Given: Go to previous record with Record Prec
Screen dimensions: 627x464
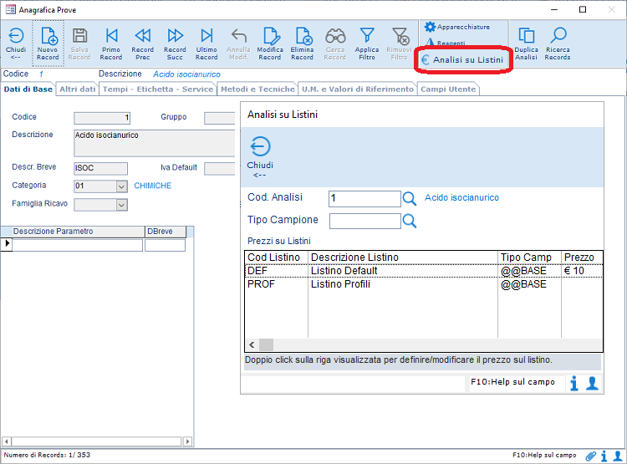Looking at the screenshot, I should tap(143, 43).
